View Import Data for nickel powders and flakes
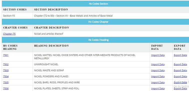The height and width of the screenshot is (91, 189). 158,76
